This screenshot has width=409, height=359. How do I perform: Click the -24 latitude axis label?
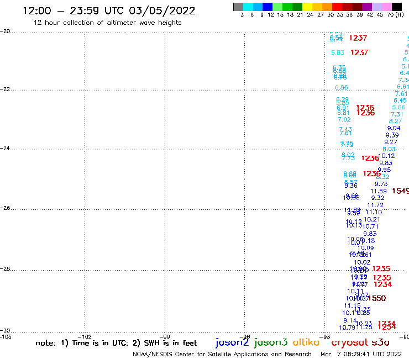(x=5, y=148)
